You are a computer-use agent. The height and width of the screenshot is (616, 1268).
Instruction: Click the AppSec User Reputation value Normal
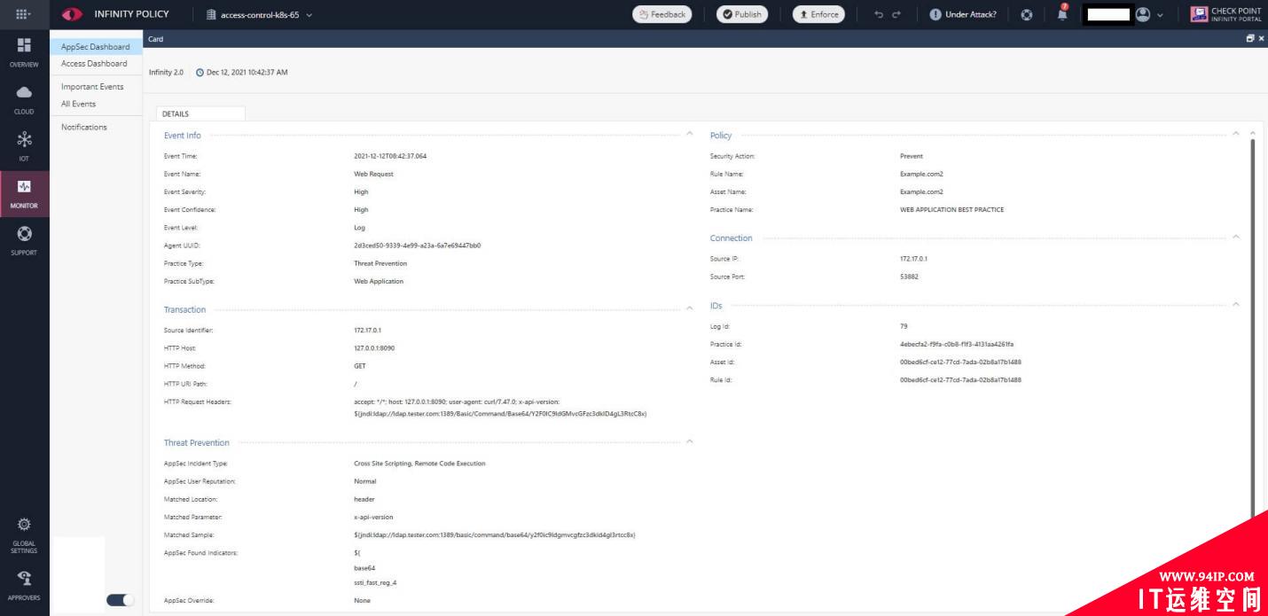click(364, 481)
